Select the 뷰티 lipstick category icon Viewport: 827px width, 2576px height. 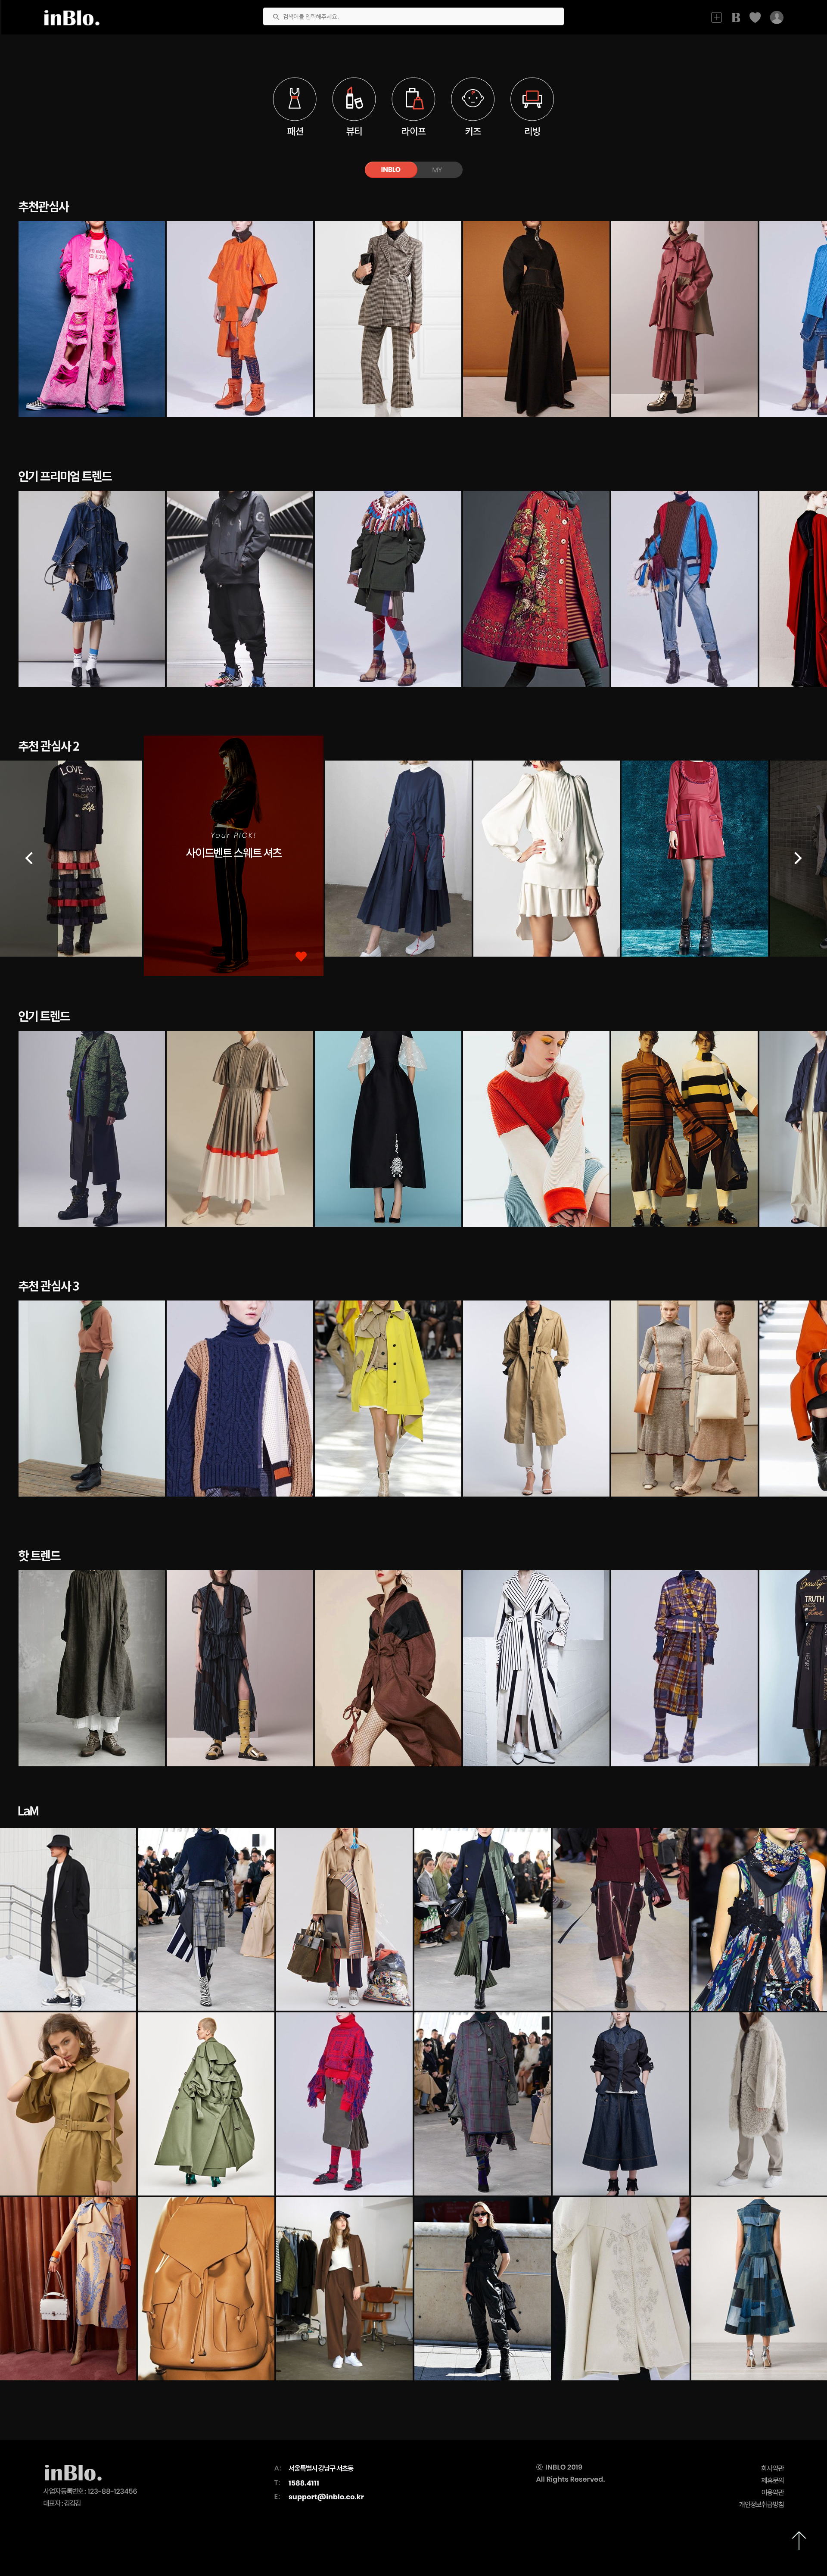(354, 99)
